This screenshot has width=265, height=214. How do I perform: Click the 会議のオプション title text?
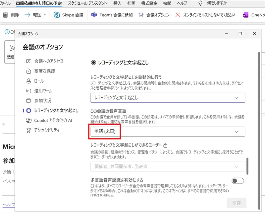point(43,47)
